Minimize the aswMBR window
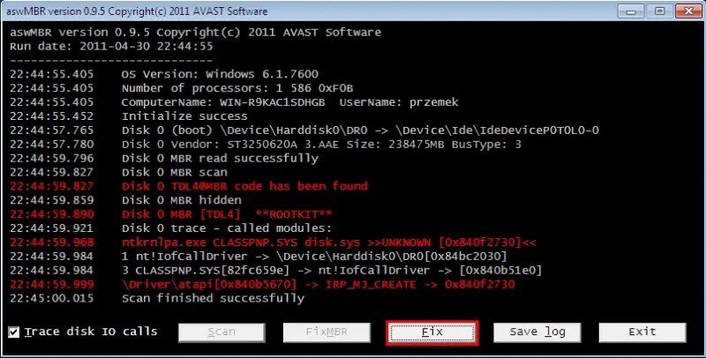 click(x=631, y=11)
